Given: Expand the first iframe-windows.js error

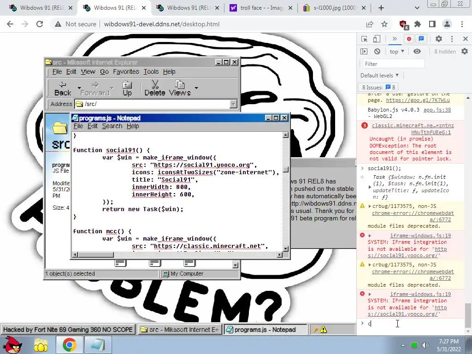Looking at the screenshot, I should (x=370, y=236).
